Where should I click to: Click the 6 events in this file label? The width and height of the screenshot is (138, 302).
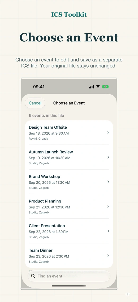46,116
